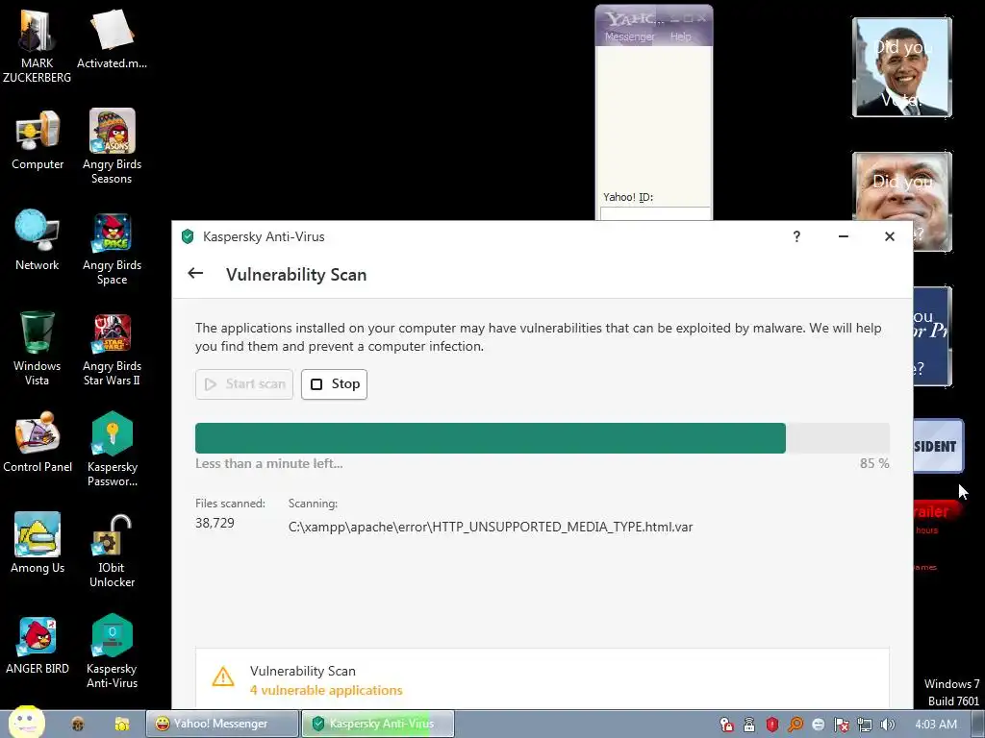The image size is (985, 738).
Task: Open Messenger menu in Yahoo window
Action: [629, 37]
